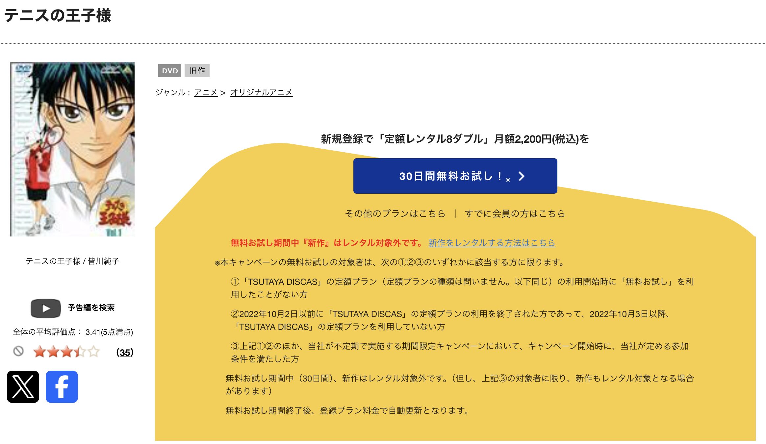Screen dimensions: 766x444
Task: Click 予告編を検索 text link
Action: coord(91,308)
